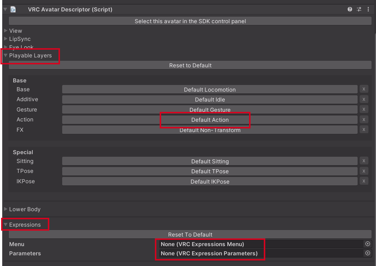The width and height of the screenshot is (376, 266).
Task: Select the None (VRC Expressions Menu) field
Action: (266, 244)
